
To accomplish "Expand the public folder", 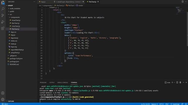I will [x=12, y=11].
